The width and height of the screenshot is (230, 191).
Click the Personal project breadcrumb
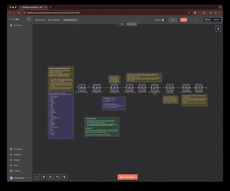(x=40, y=20)
